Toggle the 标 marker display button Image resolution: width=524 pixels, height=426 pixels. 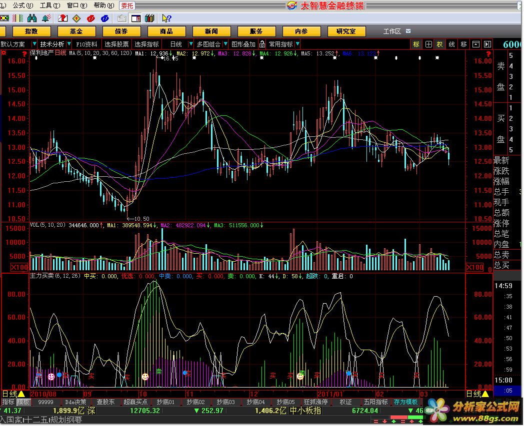pyautogui.click(x=416, y=44)
